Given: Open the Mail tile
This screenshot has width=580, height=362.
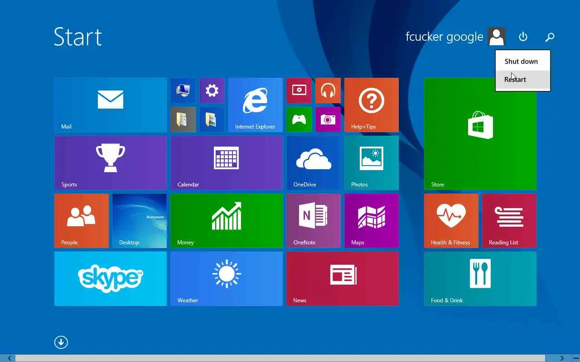Looking at the screenshot, I should [x=111, y=105].
